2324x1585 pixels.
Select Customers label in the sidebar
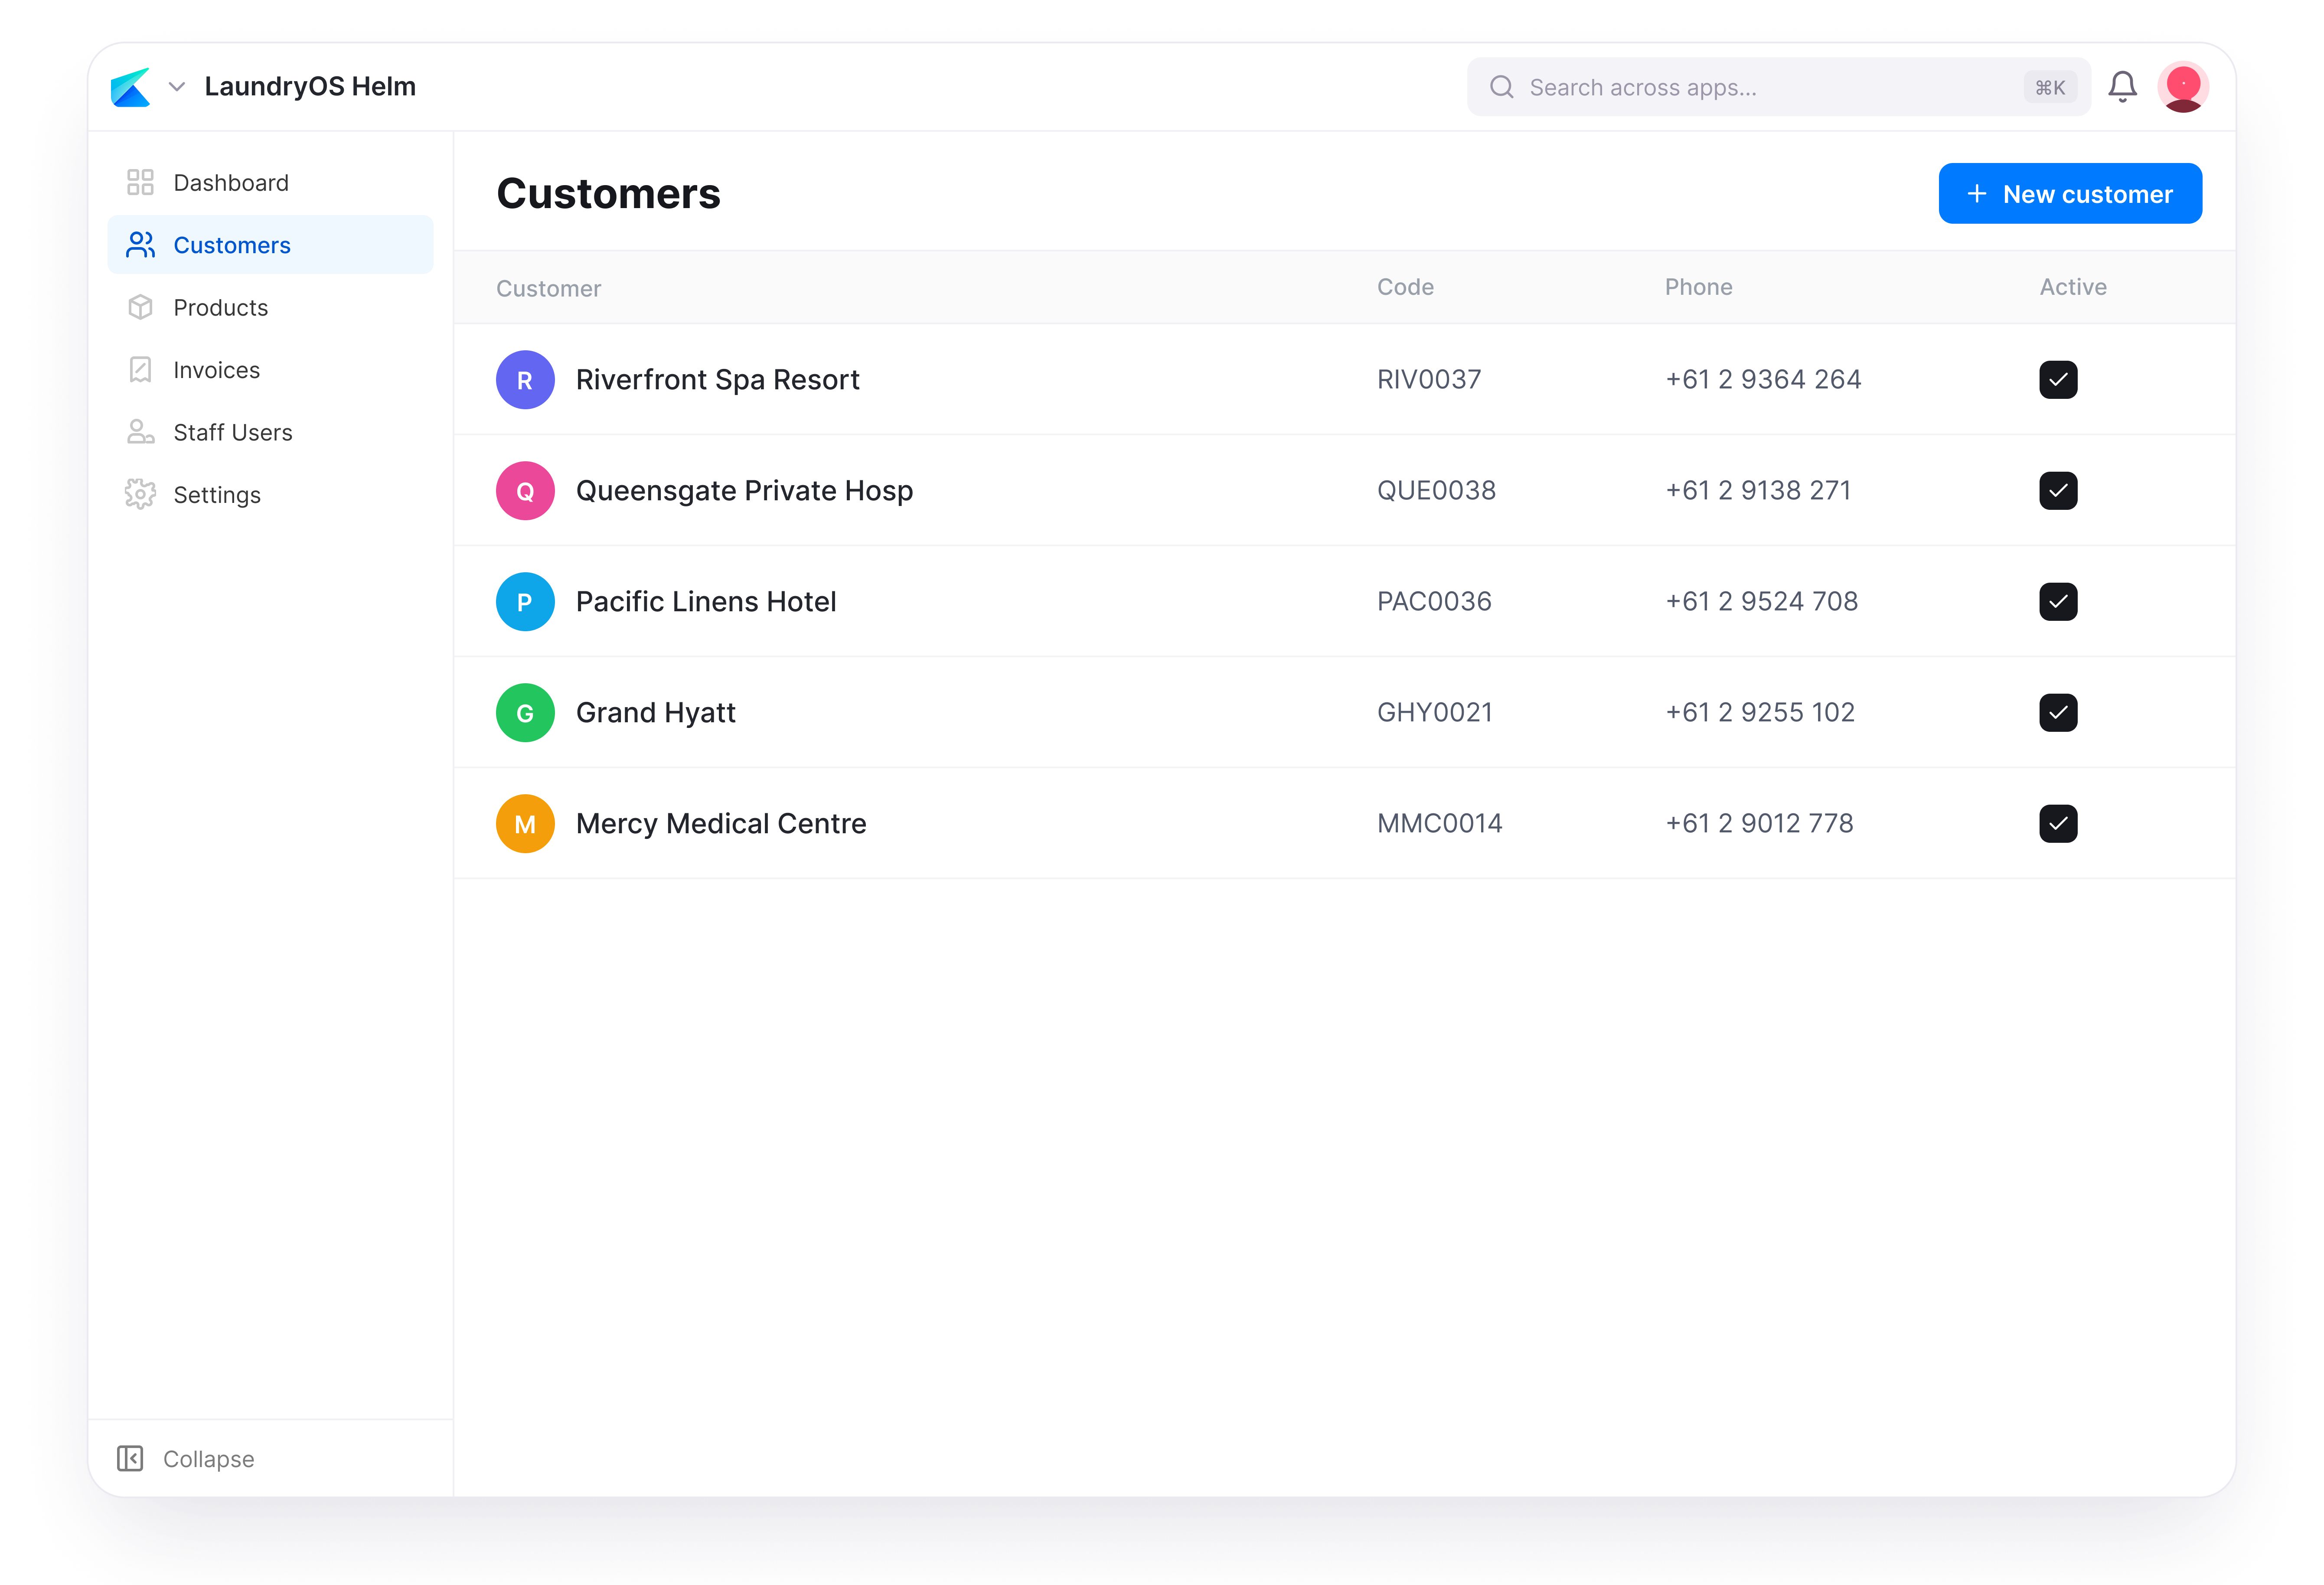point(232,245)
